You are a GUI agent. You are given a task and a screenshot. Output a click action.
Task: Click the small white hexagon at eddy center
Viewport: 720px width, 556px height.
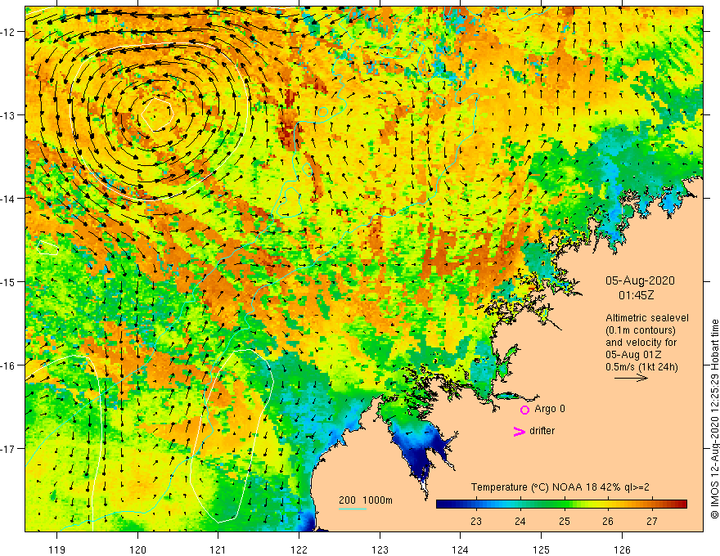click(x=157, y=114)
